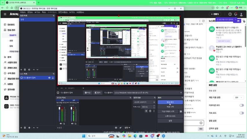The height and width of the screenshot is (139, 247).
Task: Open the help question mark icon
Action: pos(230,14)
